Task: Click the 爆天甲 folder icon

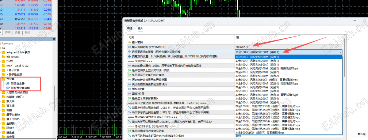Action: coord(3,101)
